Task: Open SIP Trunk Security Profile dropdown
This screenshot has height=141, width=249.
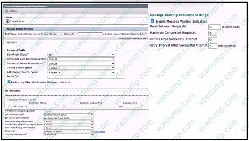Action: tap(68, 118)
